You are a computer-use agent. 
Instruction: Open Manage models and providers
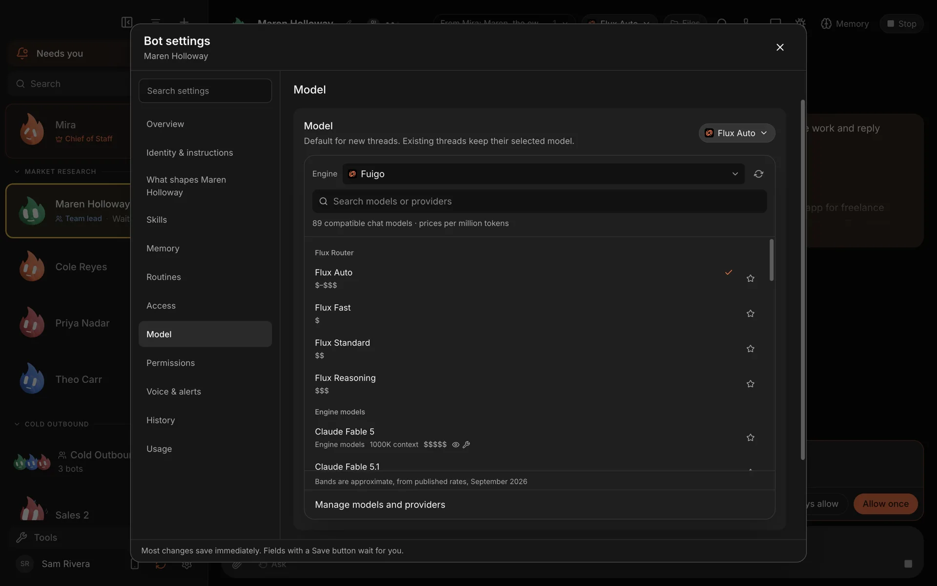pyautogui.click(x=539, y=504)
